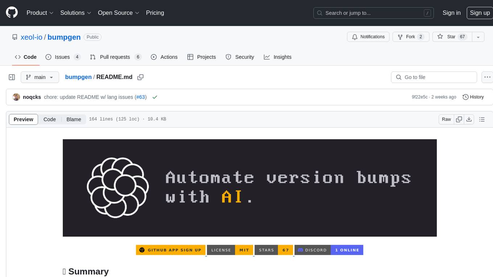
Task: Click the GitHub App Sign Up badge
Action: tap(171, 250)
